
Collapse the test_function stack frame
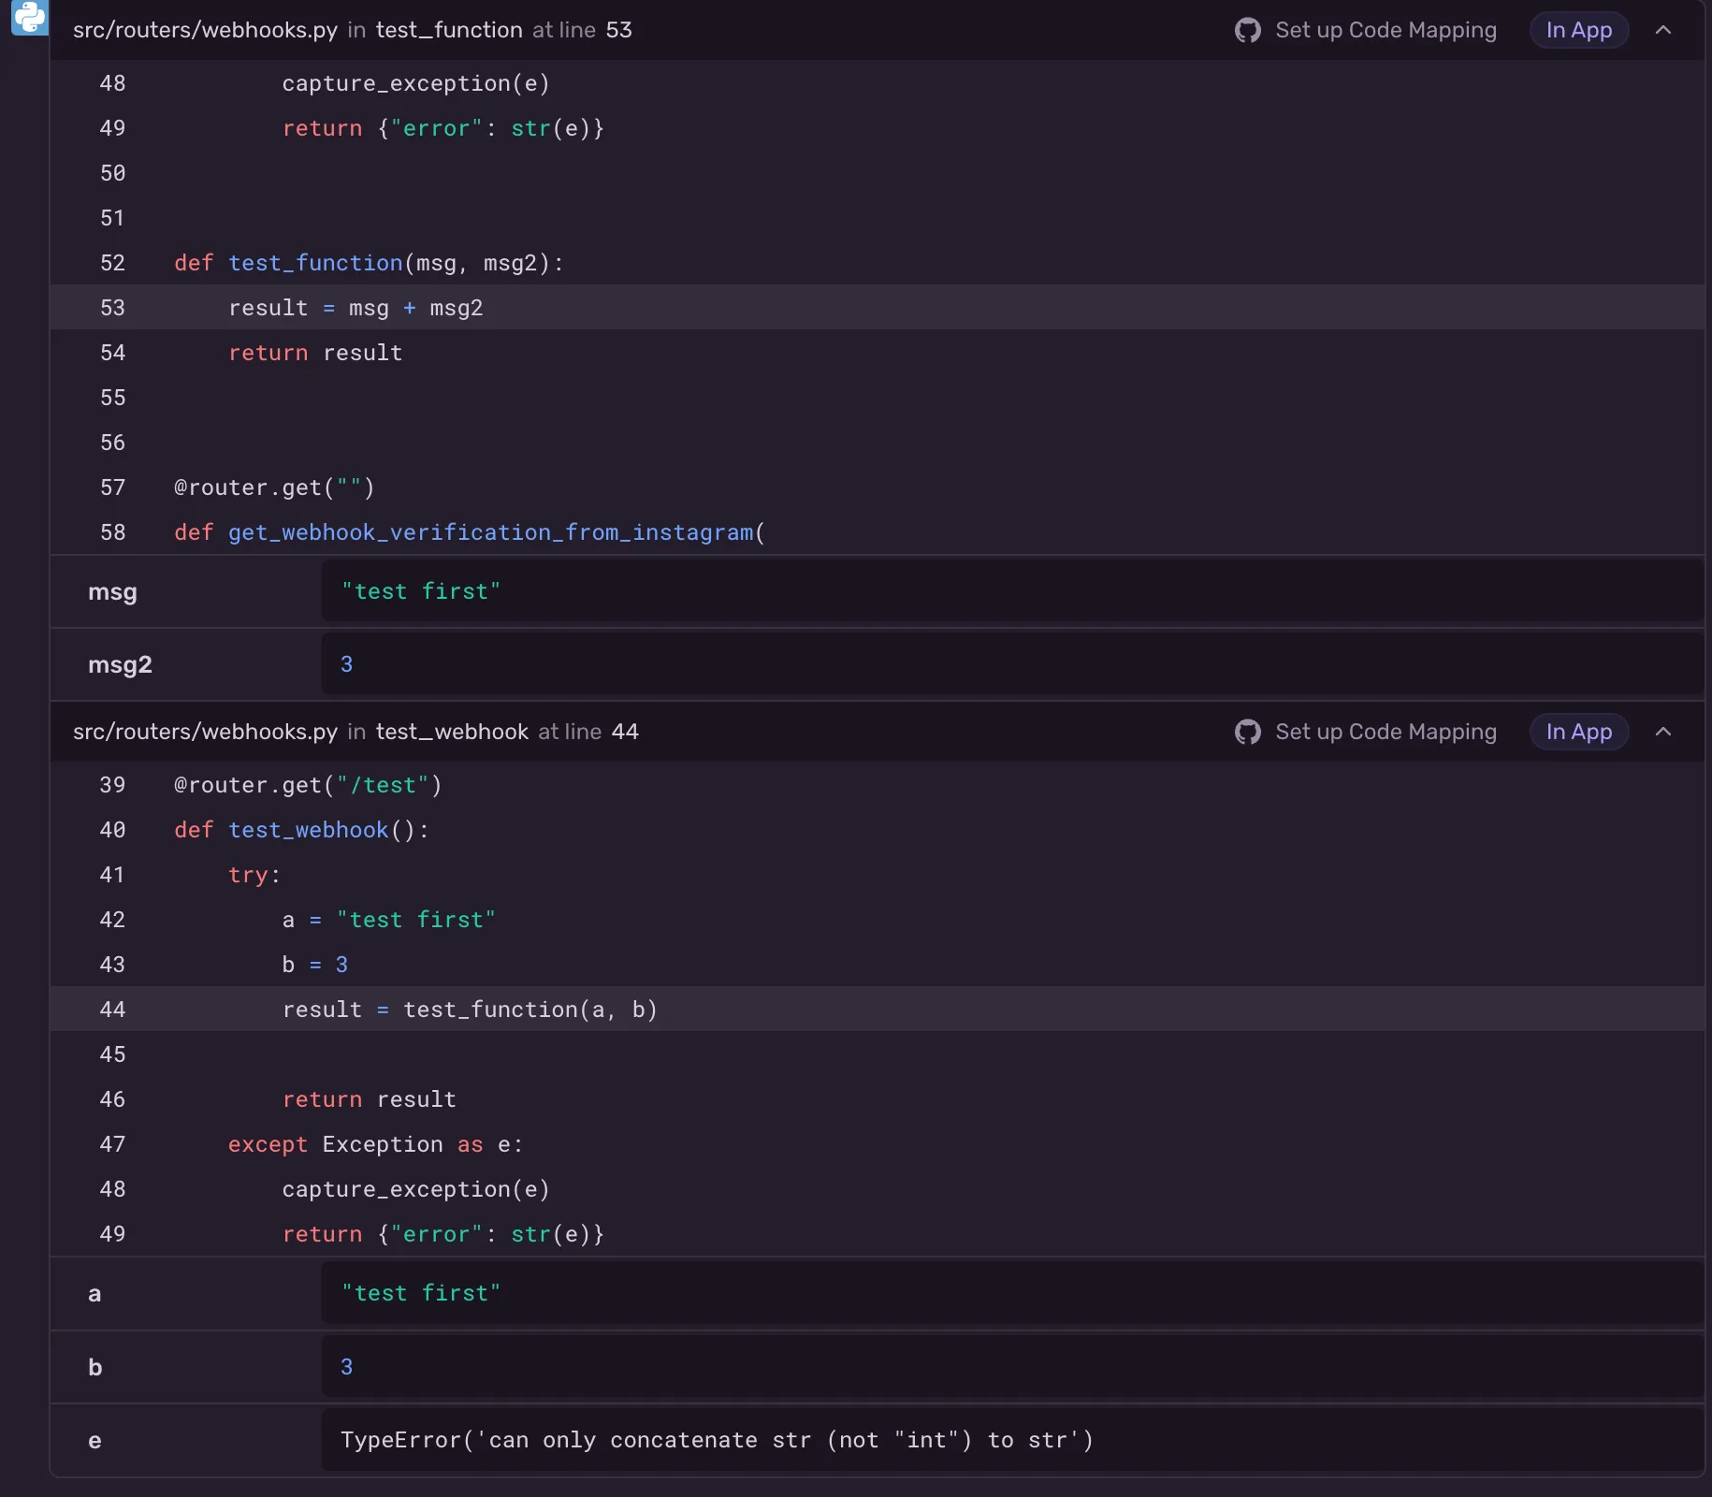pyautogui.click(x=1663, y=30)
